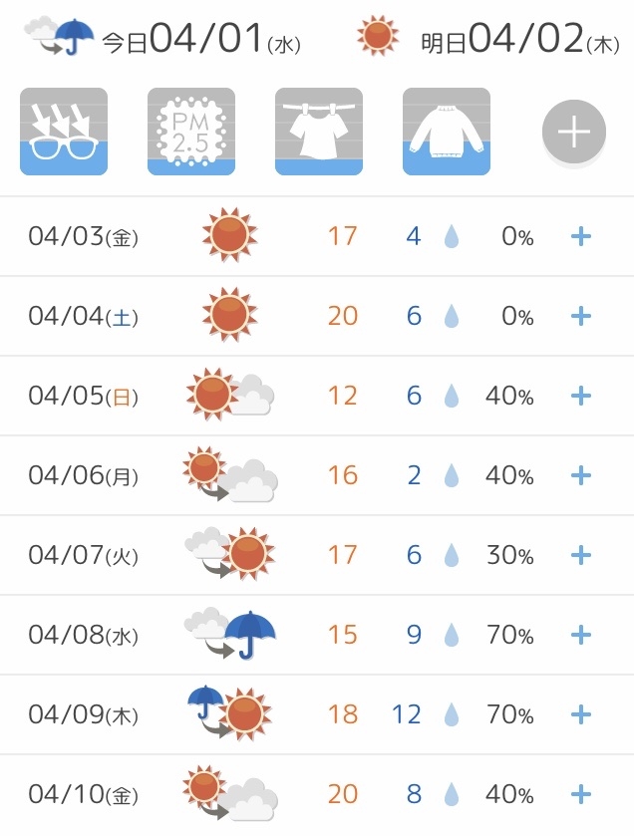The width and height of the screenshot is (634, 836).
Task: Select today's cloud-to-rain weather icon
Action: click(x=59, y=36)
